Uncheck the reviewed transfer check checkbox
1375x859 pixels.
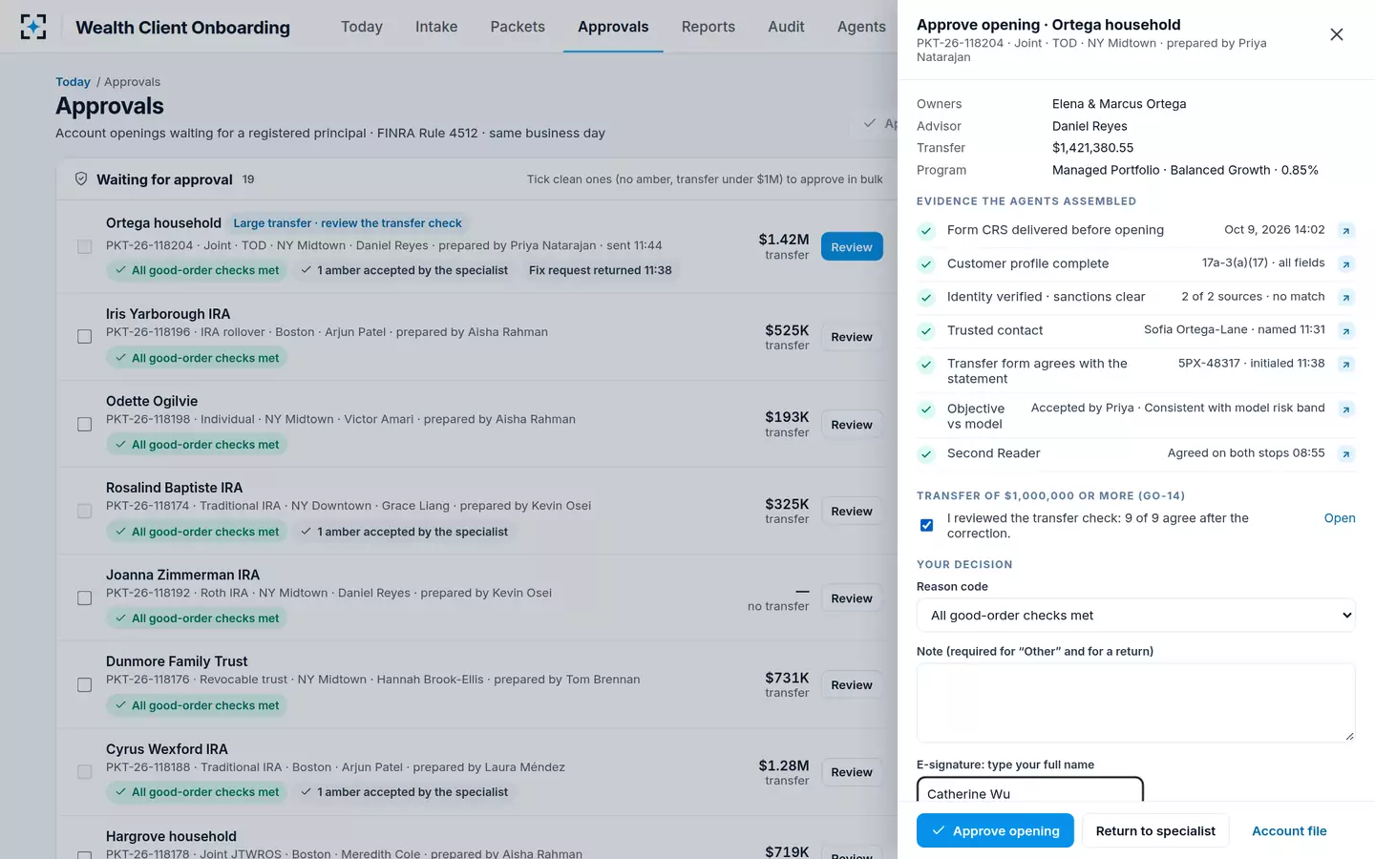926,525
